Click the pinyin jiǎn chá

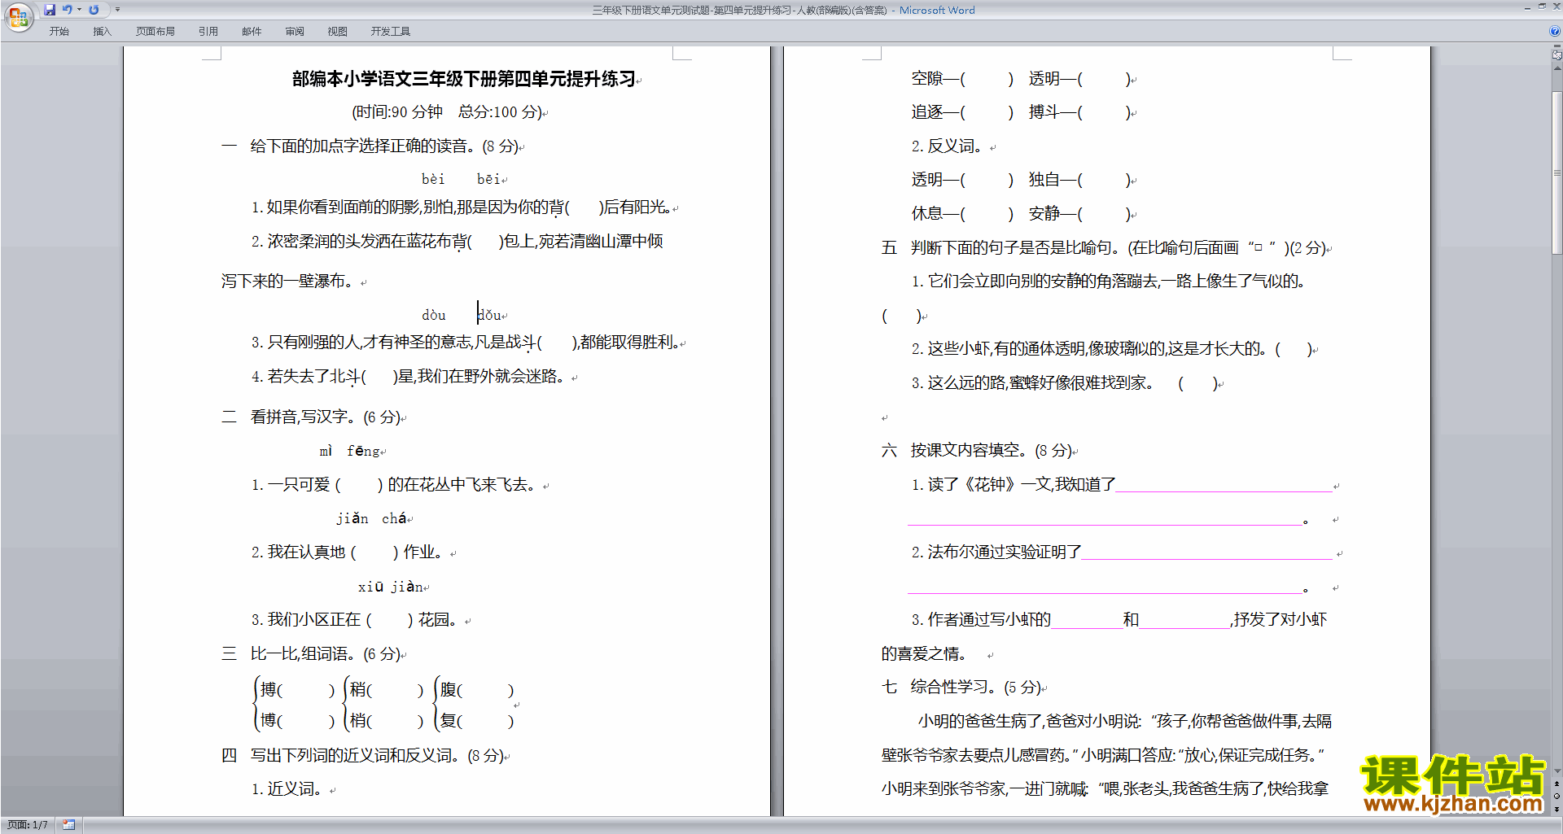coord(371,518)
